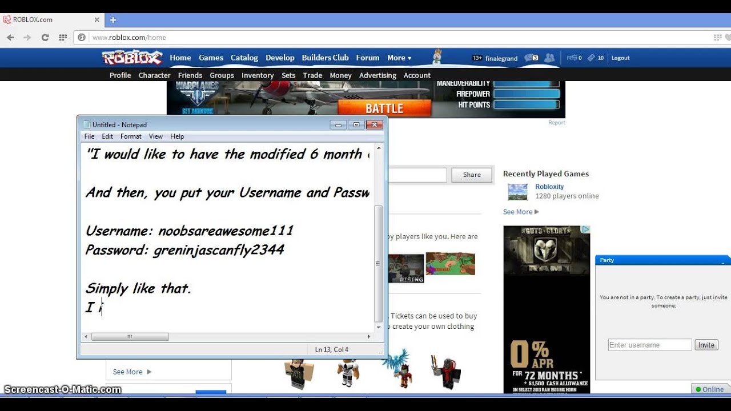Open the friends icon in Roblox header
The height and width of the screenshot is (411, 731).
pyautogui.click(x=549, y=58)
